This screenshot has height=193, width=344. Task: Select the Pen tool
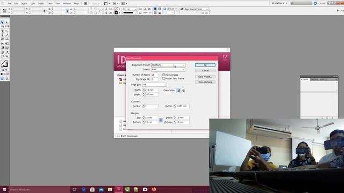[2, 35]
